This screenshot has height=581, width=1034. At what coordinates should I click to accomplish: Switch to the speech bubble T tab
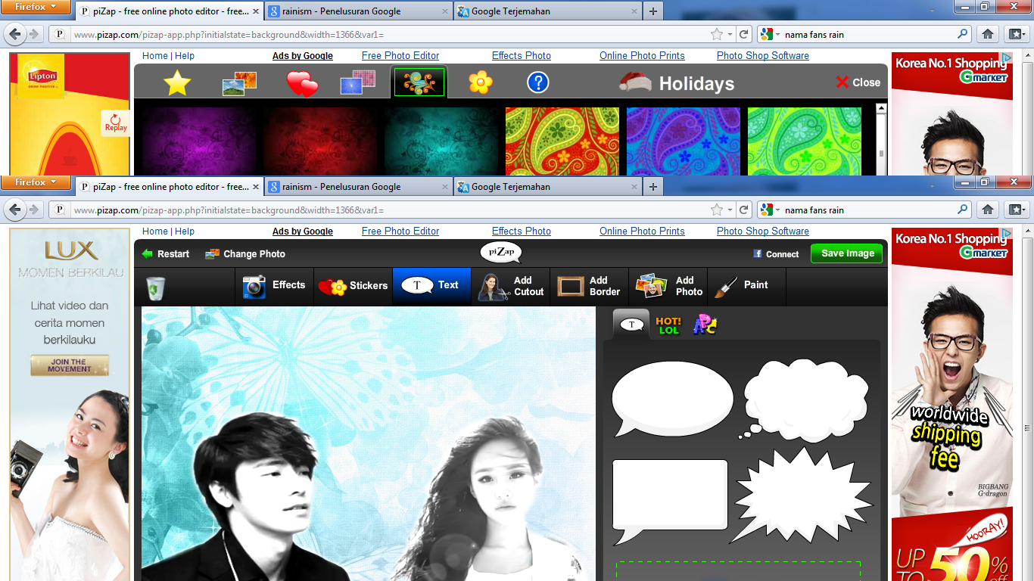[x=631, y=325]
